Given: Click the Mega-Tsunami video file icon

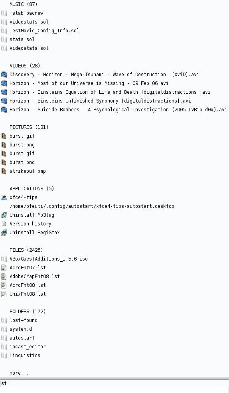Looking at the screenshot, I should [x=4, y=75].
